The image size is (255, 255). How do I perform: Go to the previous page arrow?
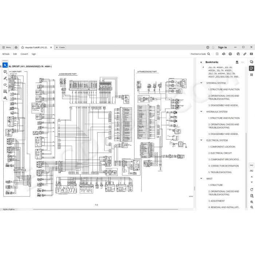[252, 177]
